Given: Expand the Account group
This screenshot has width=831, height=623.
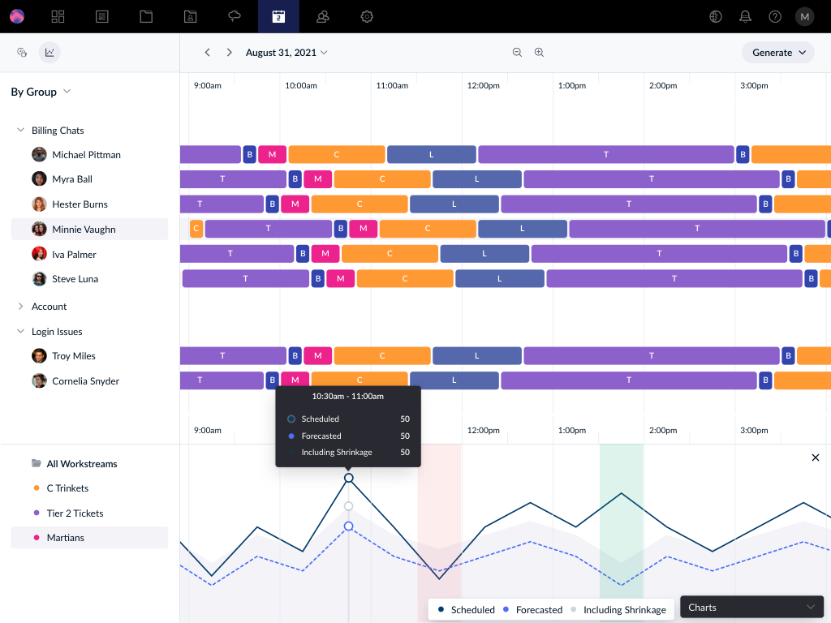Looking at the screenshot, I should click(20, 306).
